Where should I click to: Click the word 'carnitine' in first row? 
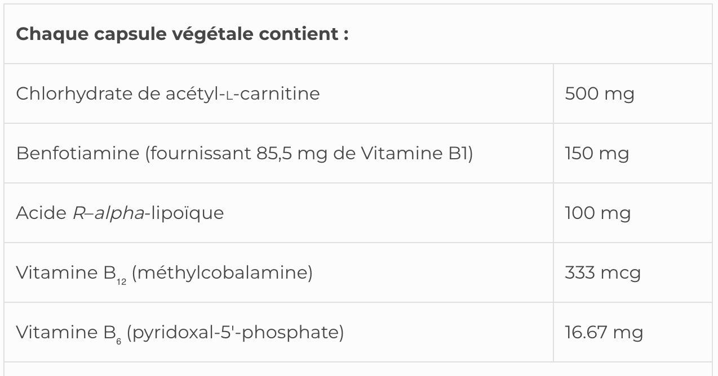pyautogui.click(x=280, y=93)
